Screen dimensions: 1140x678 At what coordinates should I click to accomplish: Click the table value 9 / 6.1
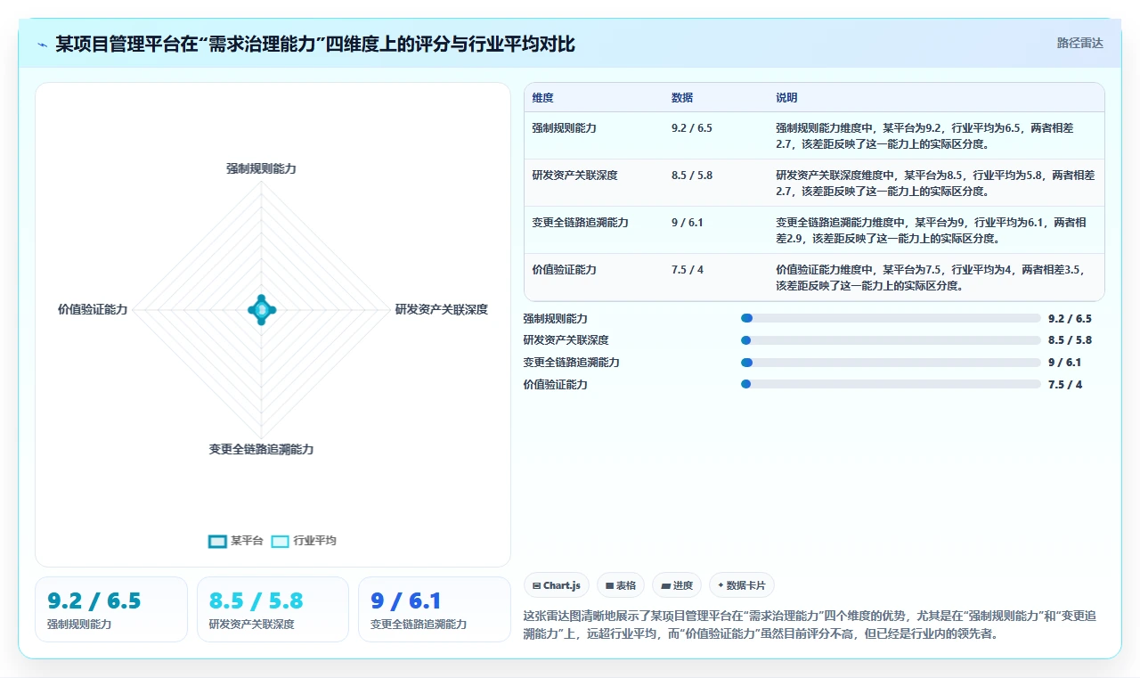tap(688, 223)
